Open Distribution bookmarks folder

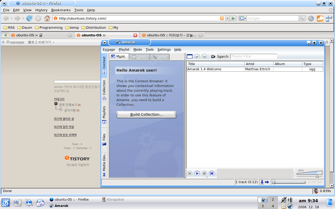coord(94,27)
